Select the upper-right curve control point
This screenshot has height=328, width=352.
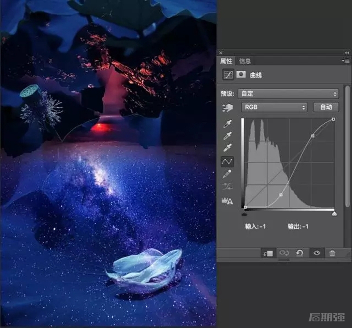pyautogui.click(x=334, y=119)
